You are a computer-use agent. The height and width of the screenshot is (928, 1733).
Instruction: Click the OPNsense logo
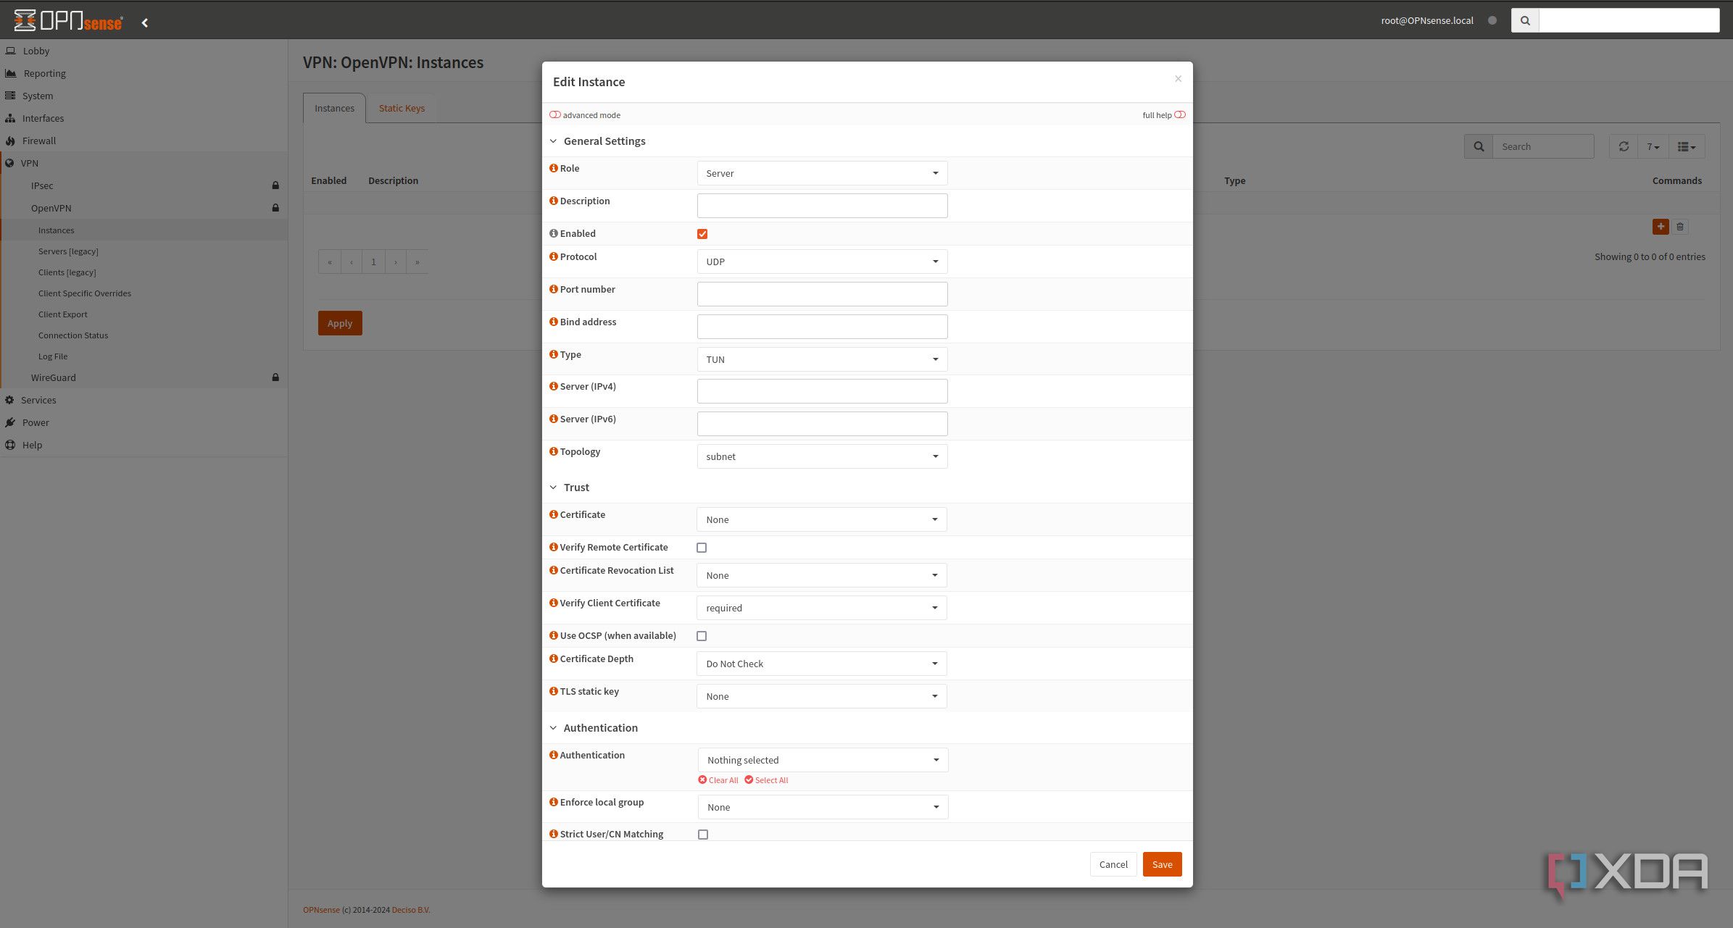pyautogui.click(x=69, y=20)
